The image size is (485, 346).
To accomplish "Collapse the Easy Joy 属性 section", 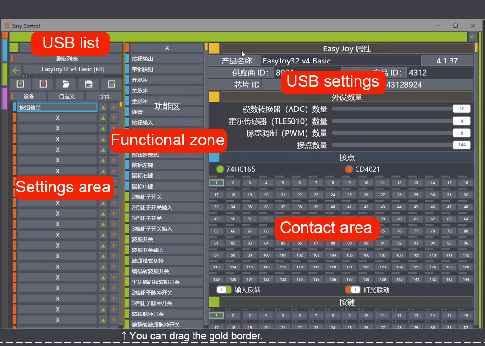I will pos(214,48).
